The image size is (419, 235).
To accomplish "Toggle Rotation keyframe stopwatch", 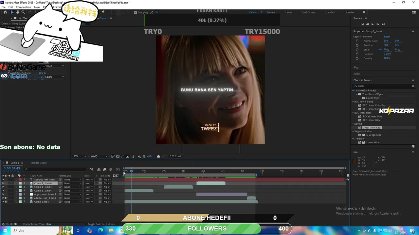I will [357, 54].
